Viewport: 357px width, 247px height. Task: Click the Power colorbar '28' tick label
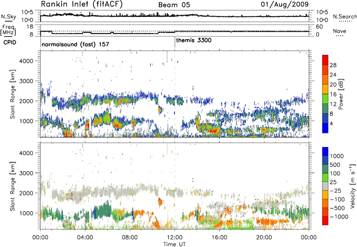[x=333, y=65]
